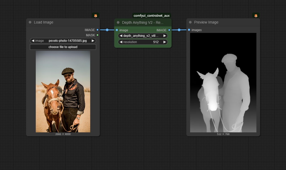
Task: Select next image with the right arrow
Action: (93, 41)
